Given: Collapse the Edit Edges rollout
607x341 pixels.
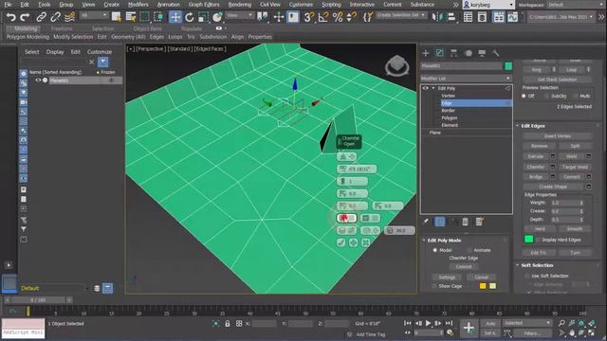Looking at the screenshot, I should point(518,126).
